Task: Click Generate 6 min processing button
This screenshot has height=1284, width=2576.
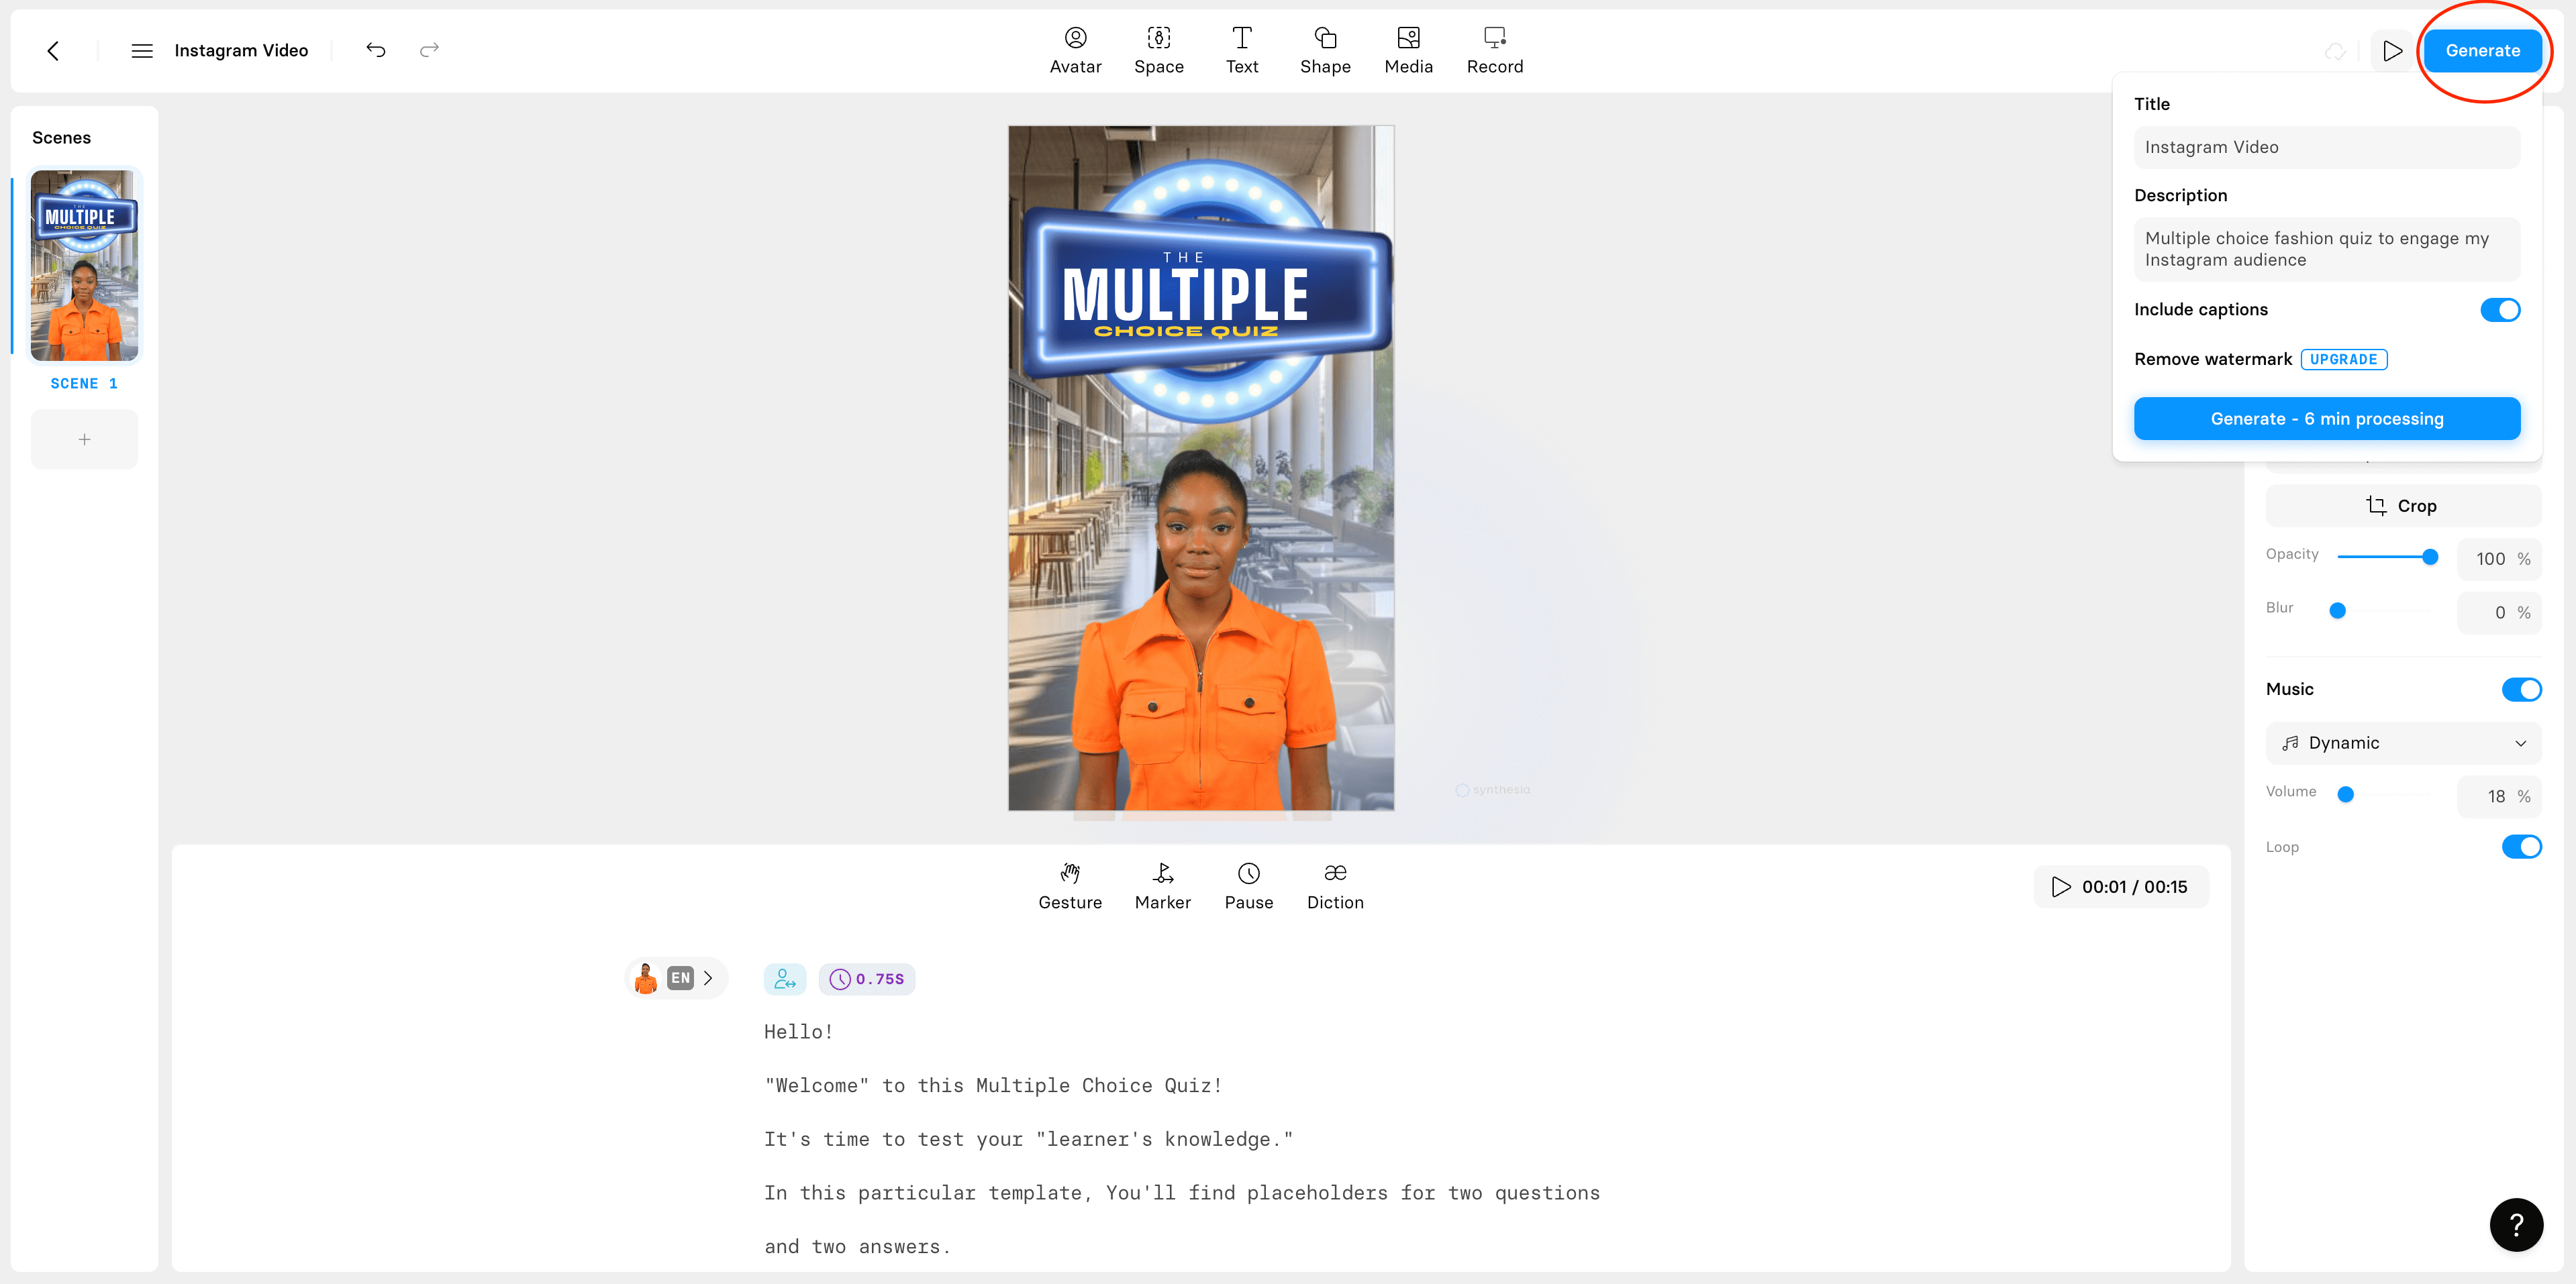Action: (x=2325, y=417)
